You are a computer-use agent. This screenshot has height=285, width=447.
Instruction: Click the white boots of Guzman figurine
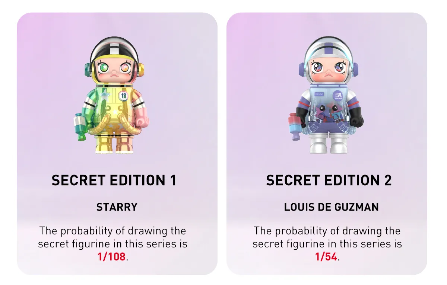pyautogui.click(x=328, y=145)
